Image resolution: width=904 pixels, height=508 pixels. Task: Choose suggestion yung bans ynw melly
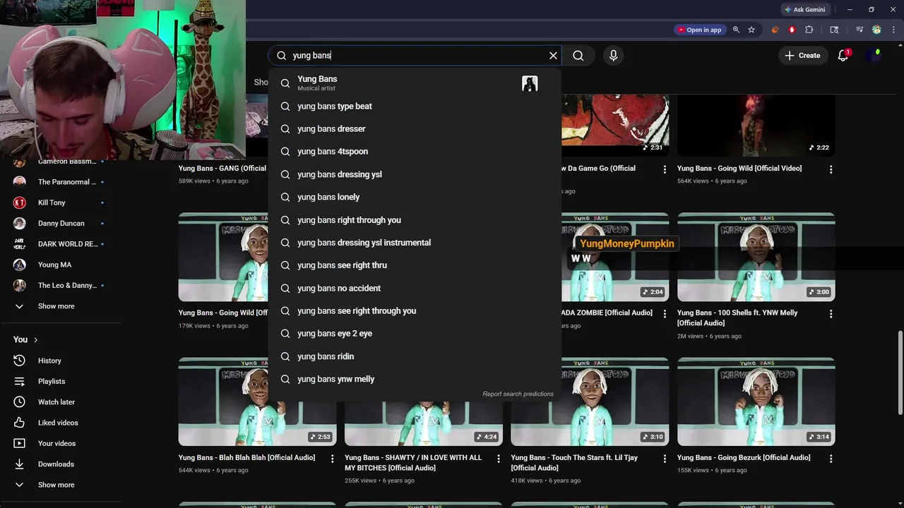pos(415,379)
